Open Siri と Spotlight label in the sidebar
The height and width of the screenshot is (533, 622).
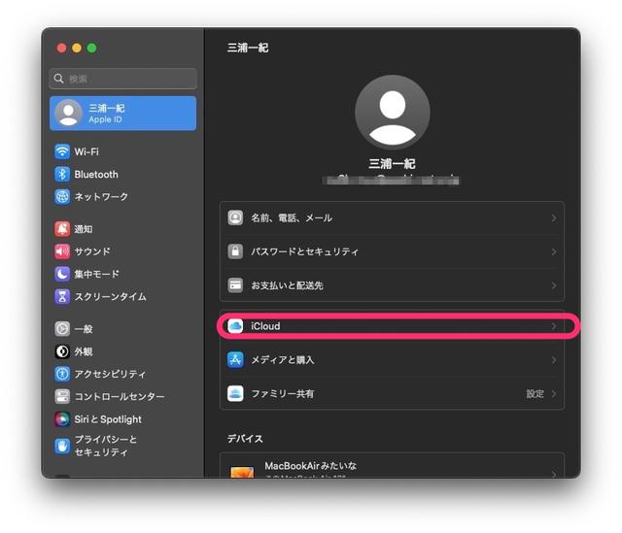pos(108,419)
